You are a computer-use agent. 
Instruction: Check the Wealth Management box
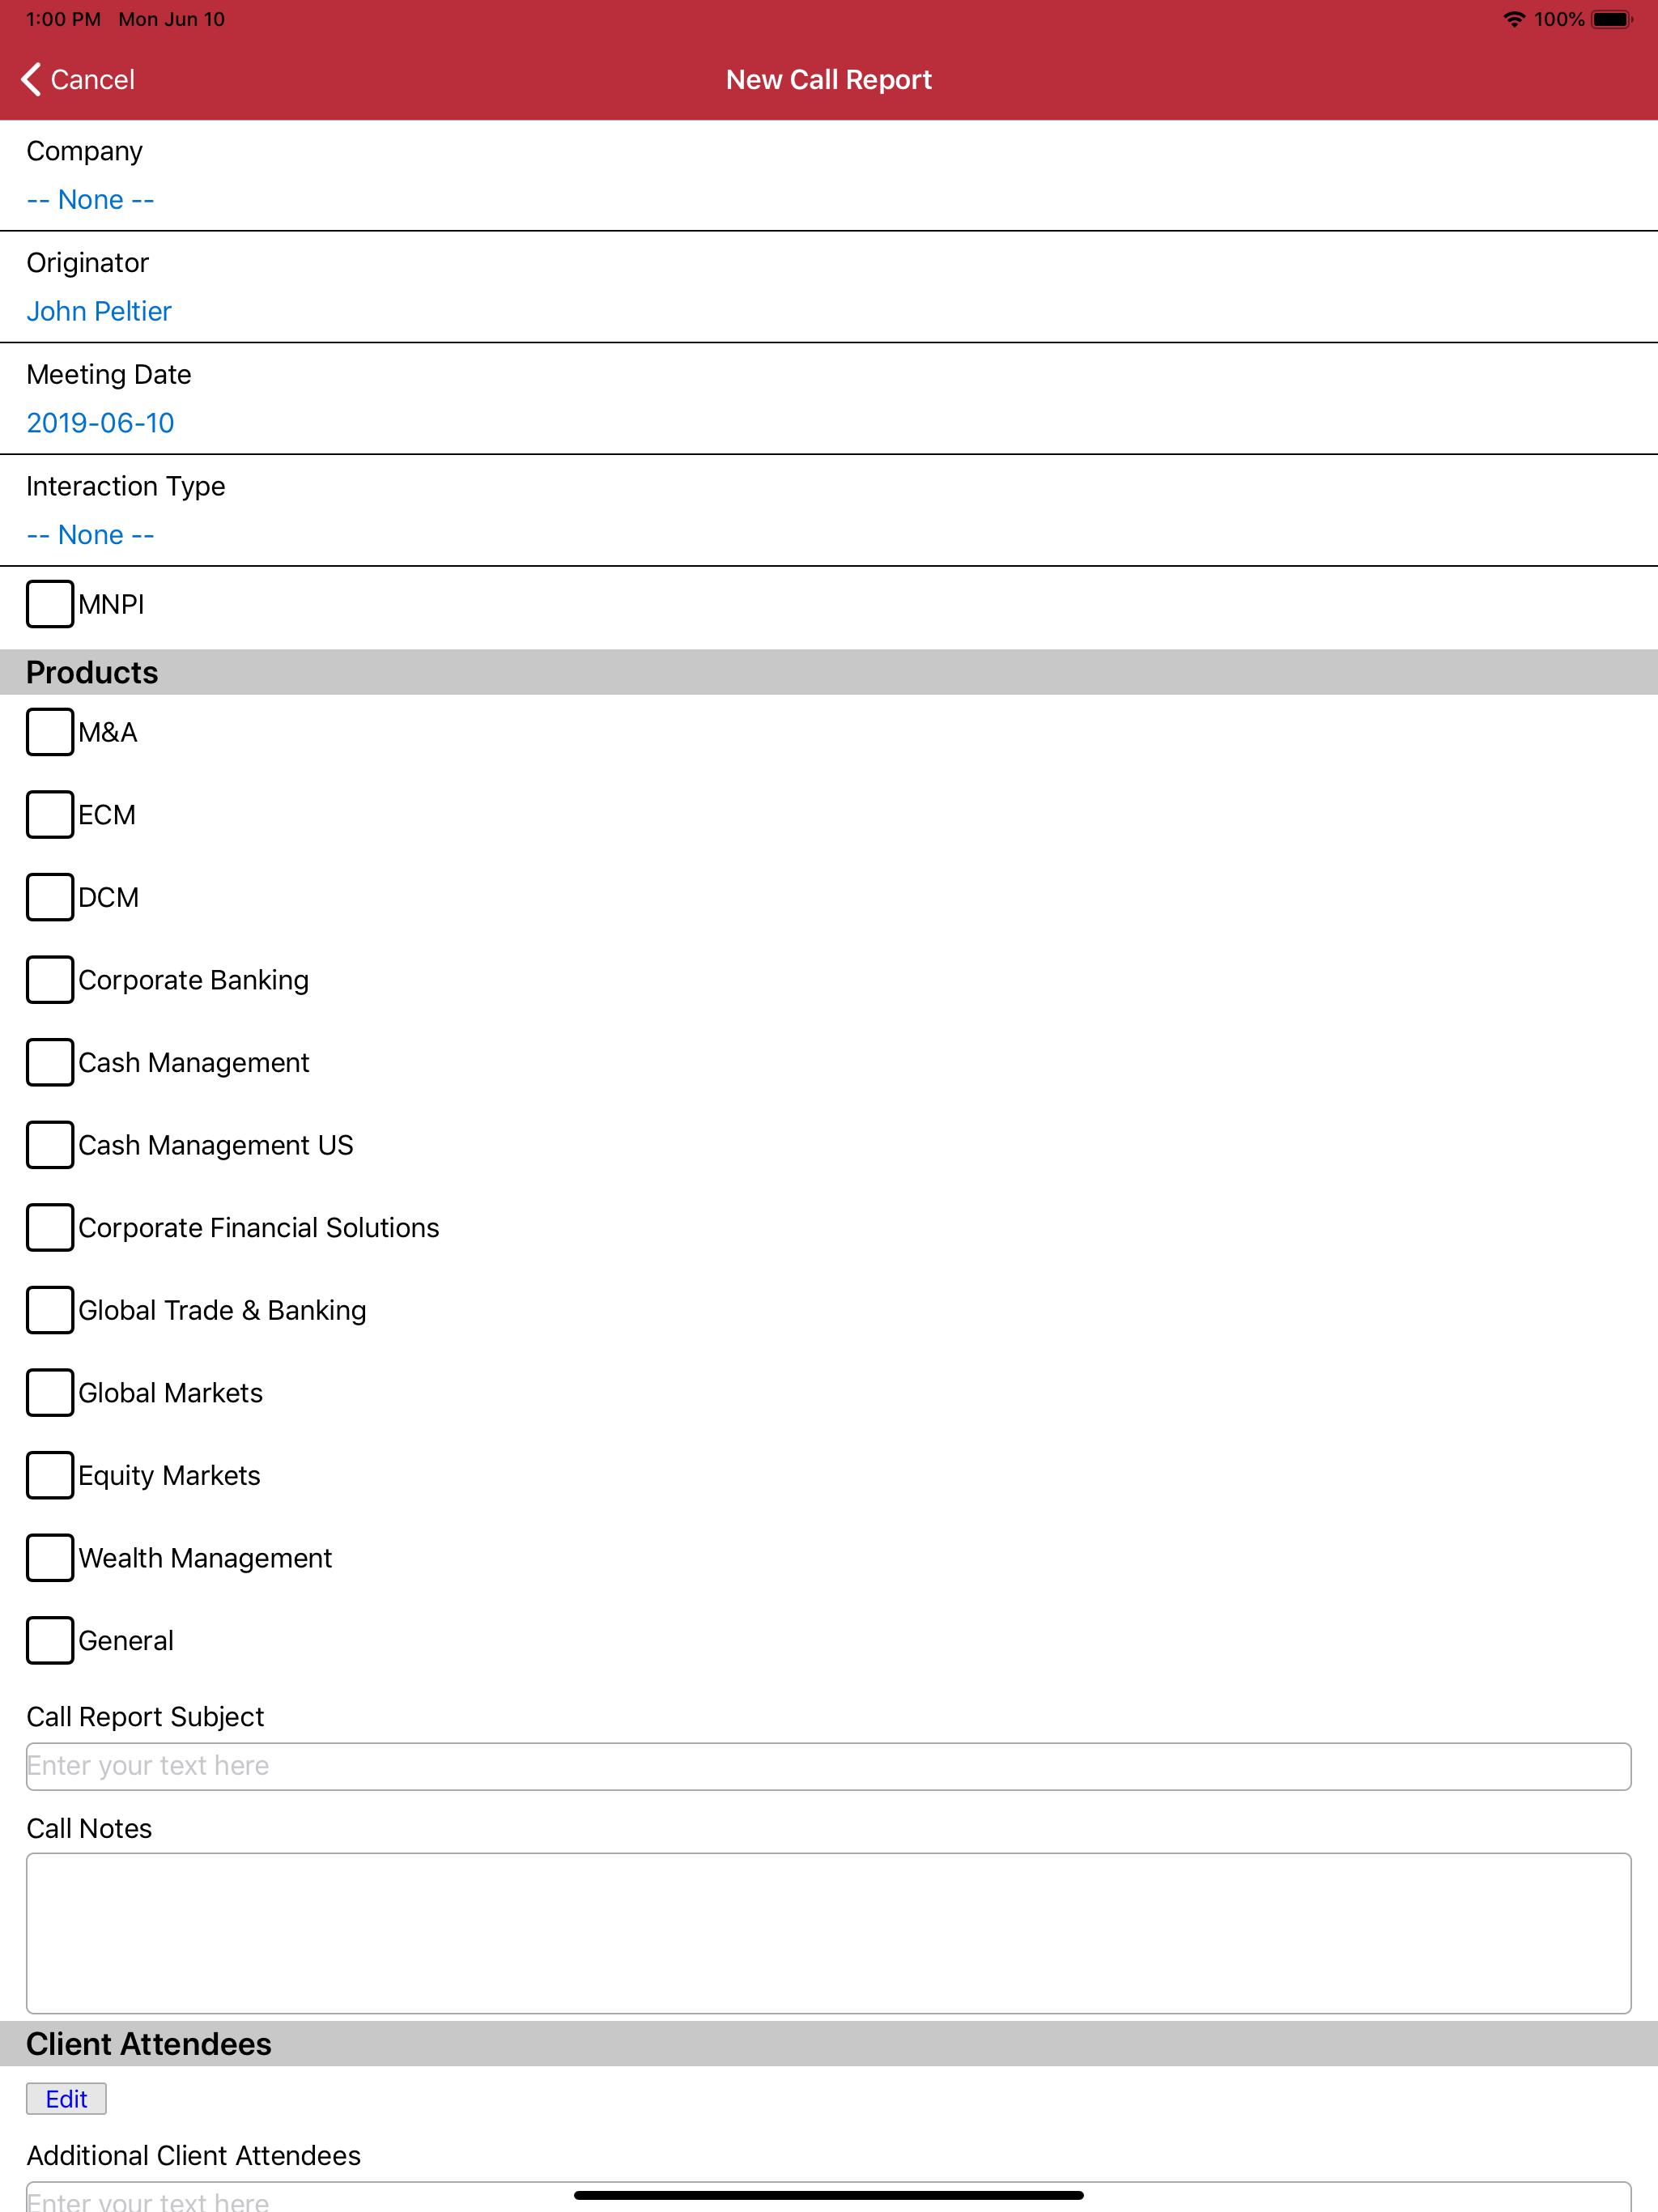coord(50,1558)
